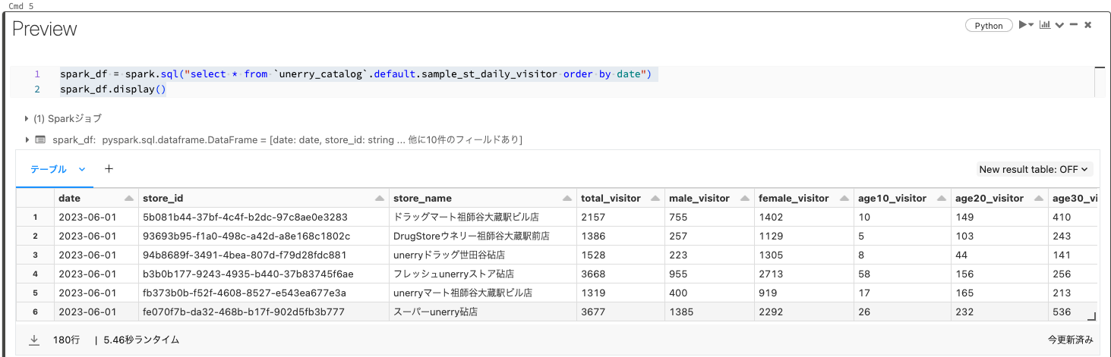Click store ID 5b081b44-37bf-4c4f-b2dc-97c8ae0e3283
The image size is (1111, 357).
click(x=245, y=218)
